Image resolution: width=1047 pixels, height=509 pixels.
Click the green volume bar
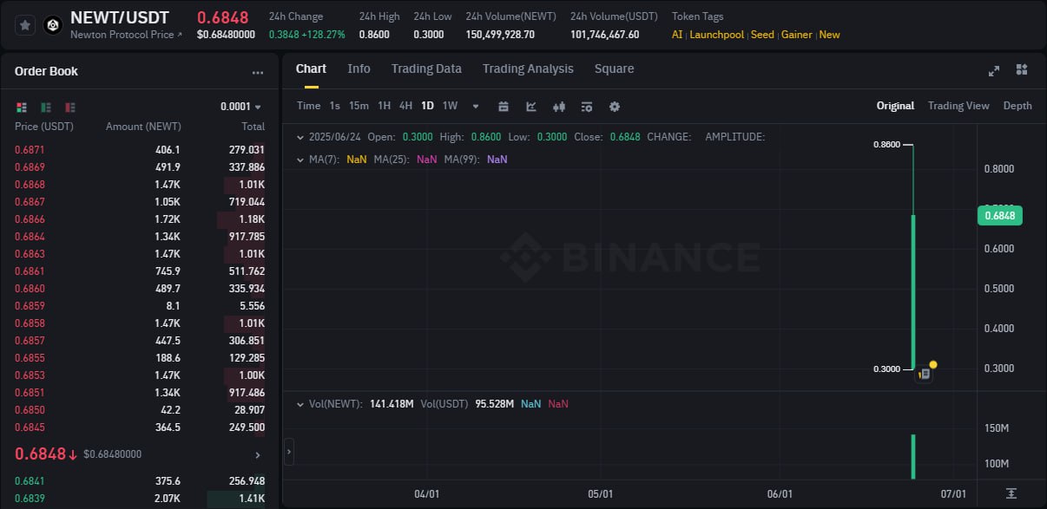(913, 456)
